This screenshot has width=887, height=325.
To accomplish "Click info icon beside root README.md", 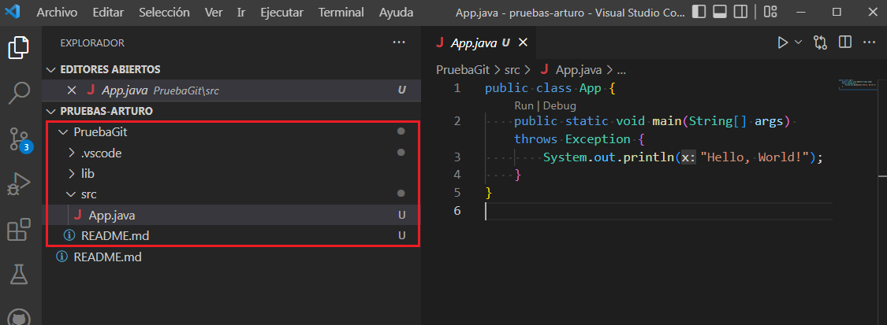I will tap(61, 257).
